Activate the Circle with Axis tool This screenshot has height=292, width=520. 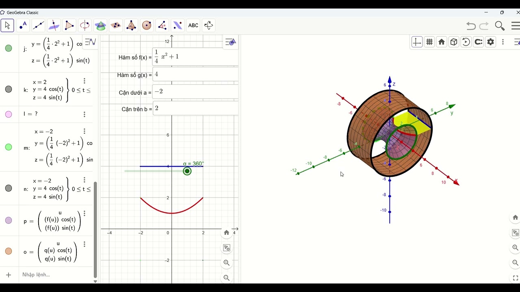point(84,26)
